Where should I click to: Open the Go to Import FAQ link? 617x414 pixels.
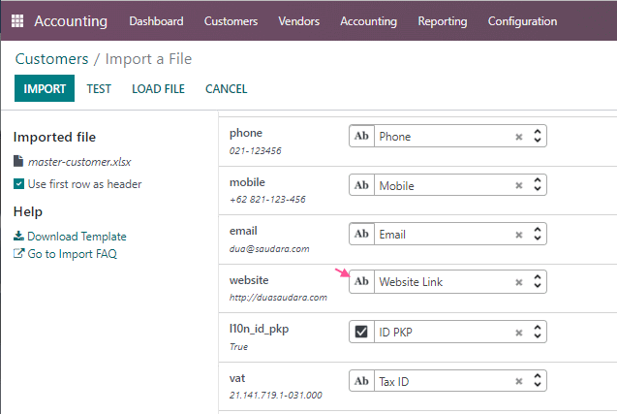click(73, 254)
